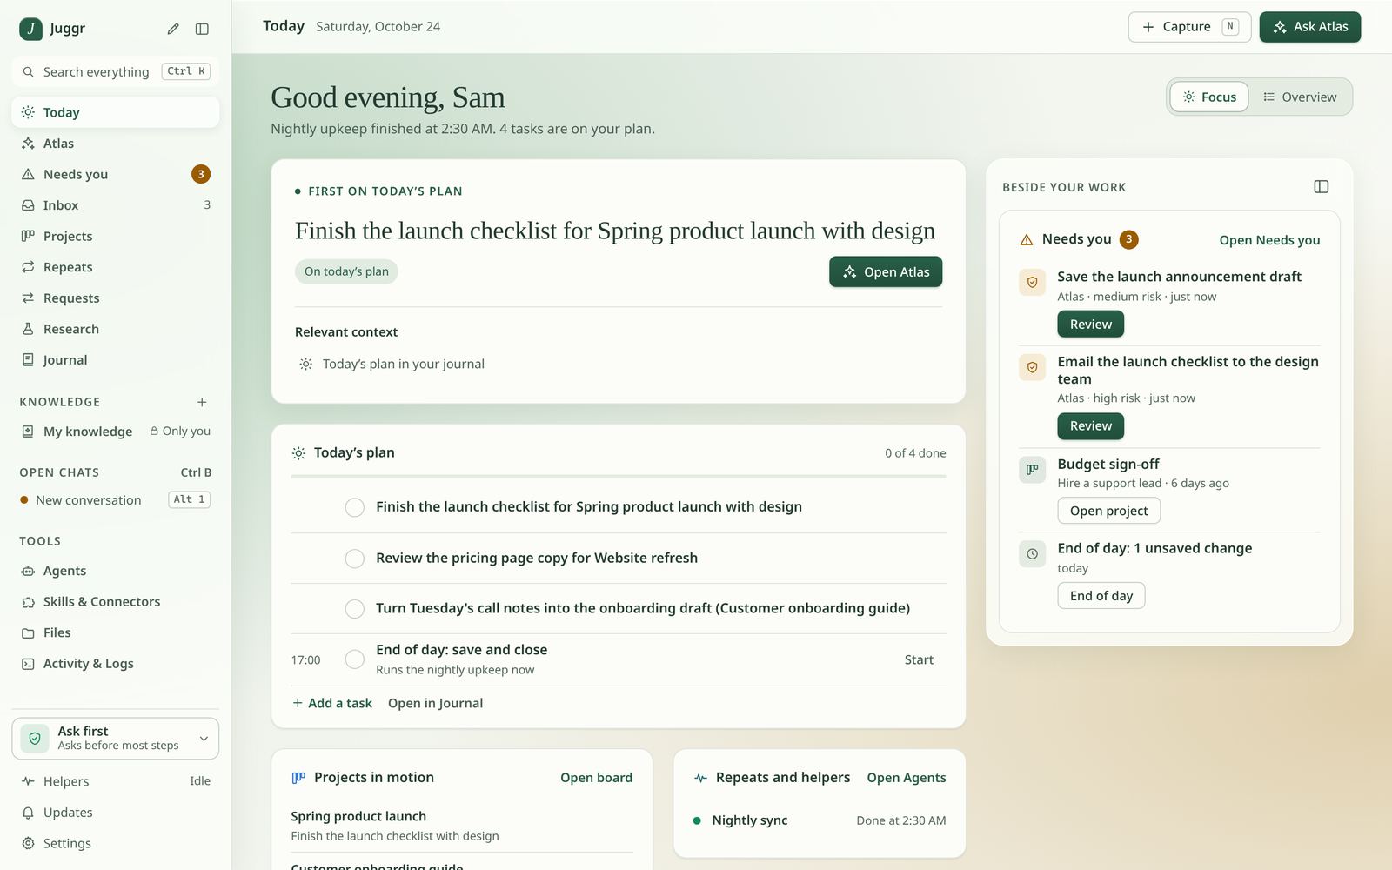Open Projects in the sidebar
This screenshot has height=870, width=1392.
(115, 237)
